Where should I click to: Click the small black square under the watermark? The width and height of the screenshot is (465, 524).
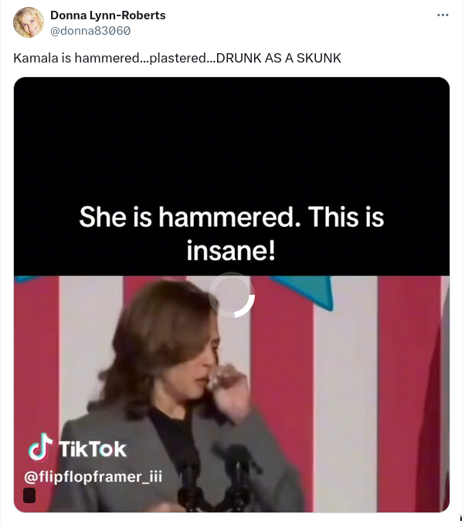point(29,495)
